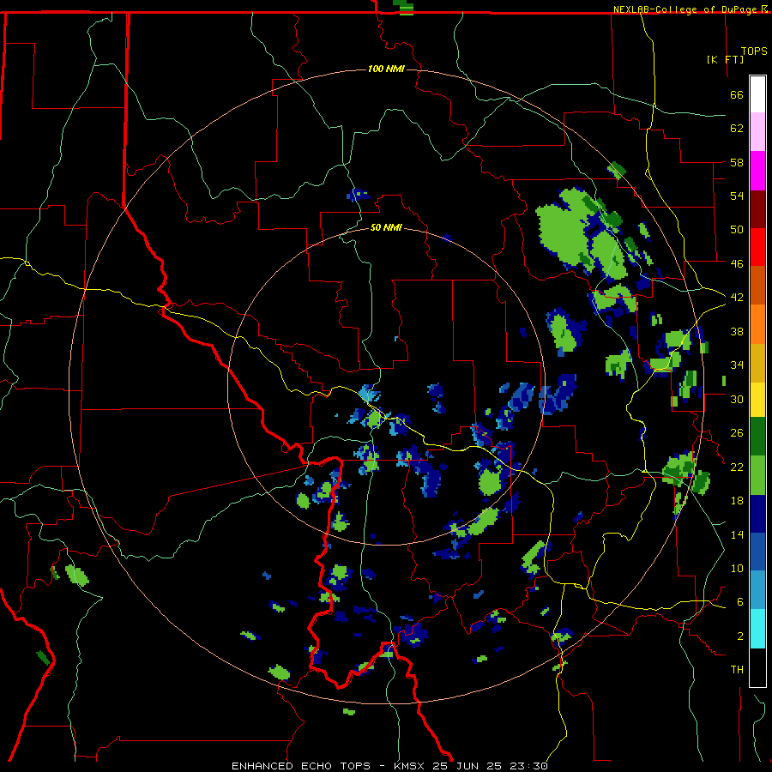Click the "[K FT]" units label

pos(725,59)
